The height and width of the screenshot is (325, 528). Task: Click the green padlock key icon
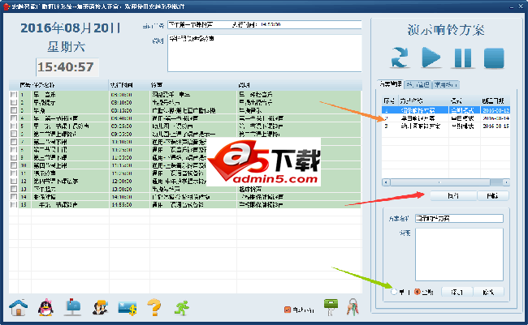coord(331,307)
